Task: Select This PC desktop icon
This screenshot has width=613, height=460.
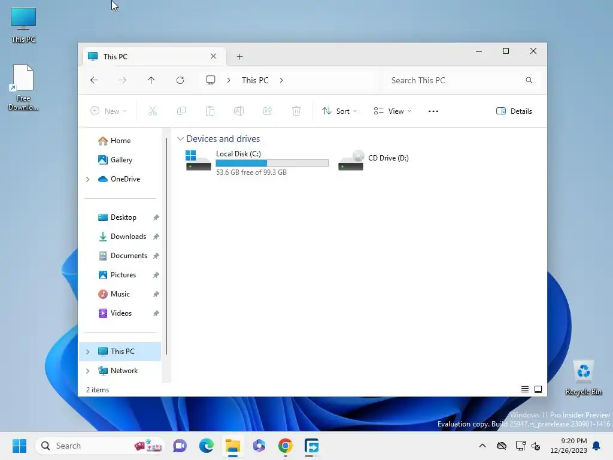Action: point(23,25)
